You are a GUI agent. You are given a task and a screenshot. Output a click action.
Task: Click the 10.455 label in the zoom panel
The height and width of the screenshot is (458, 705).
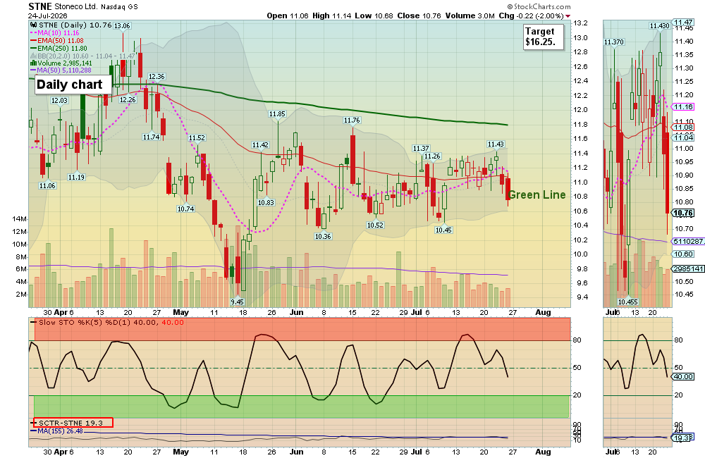(627, 302)
